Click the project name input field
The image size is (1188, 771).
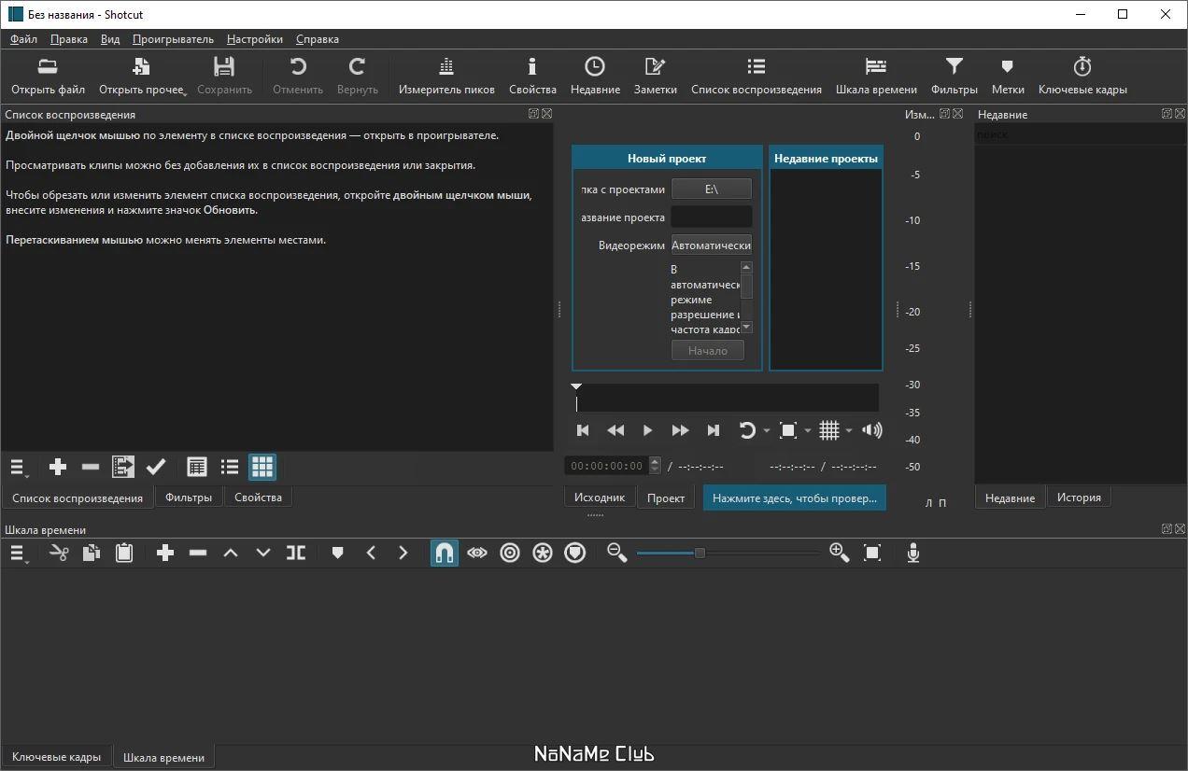pyautogui.click(x=712, y=217)
